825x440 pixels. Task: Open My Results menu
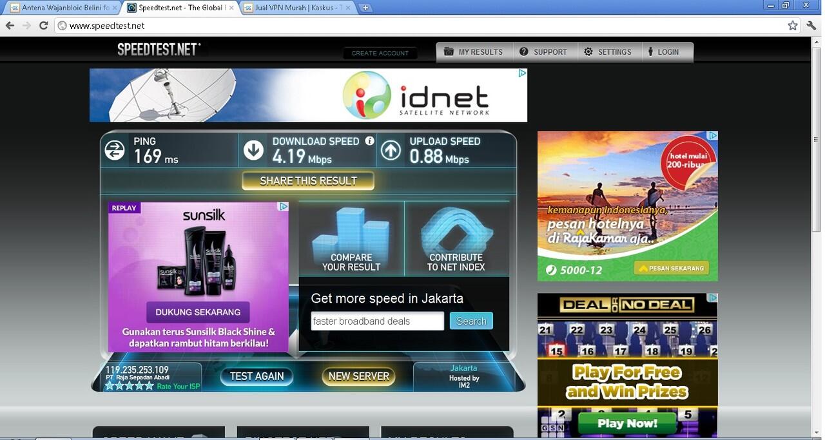click(x=474, y=52)
